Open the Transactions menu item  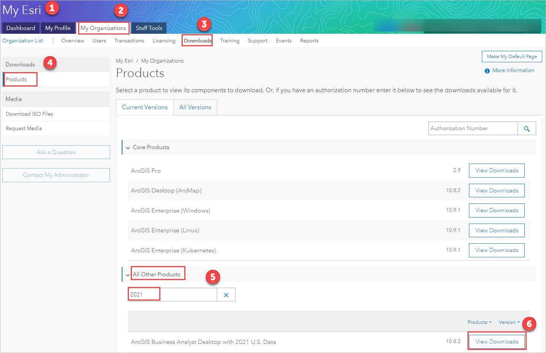pos(129,41)
